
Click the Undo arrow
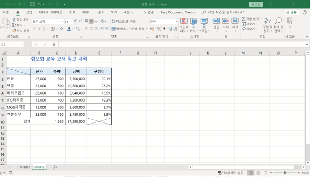coord(40,4)
